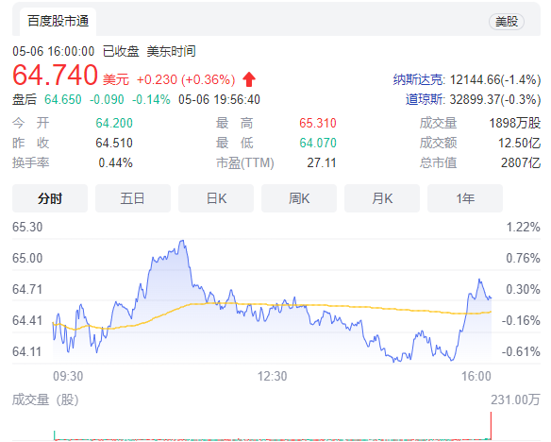Click the after-hours price 64.650

tap(63, 99)
